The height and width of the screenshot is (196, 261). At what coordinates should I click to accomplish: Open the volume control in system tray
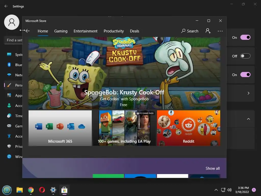[229, 190]
